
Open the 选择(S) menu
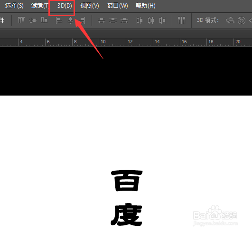point(14,6)
